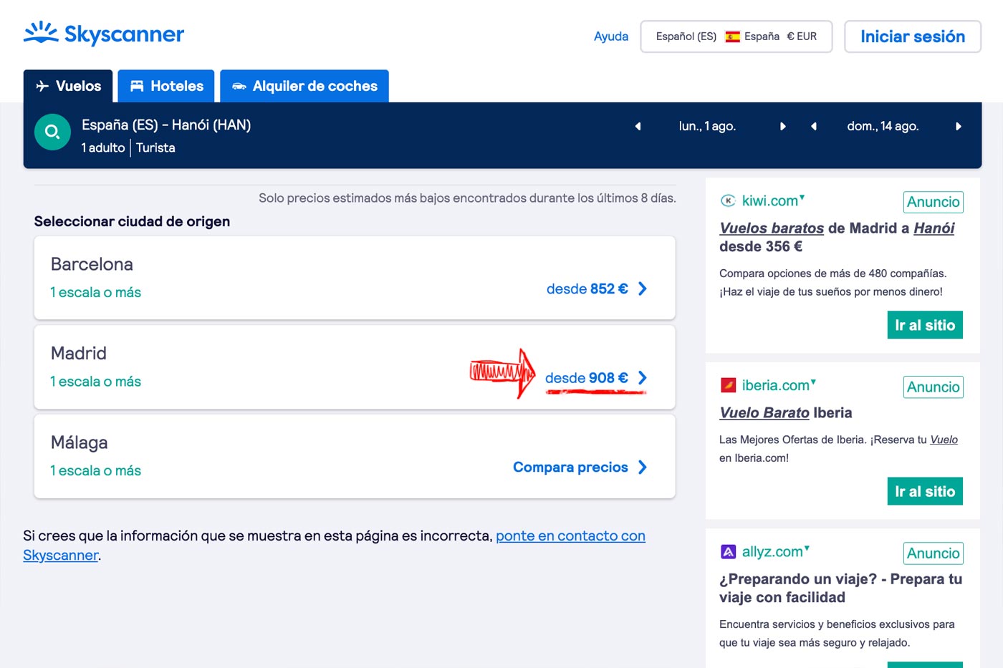
Task: Click Iniciar sesión button
Action: (x=913, y=37)
